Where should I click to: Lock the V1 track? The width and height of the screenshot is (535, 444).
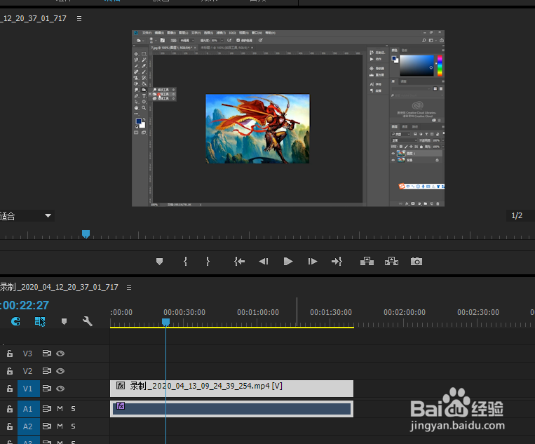coord(10,389)
